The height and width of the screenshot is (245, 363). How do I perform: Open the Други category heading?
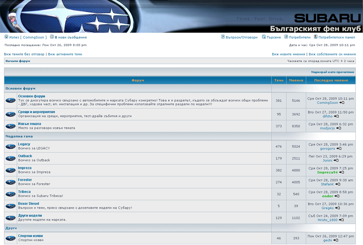(11, 228)
